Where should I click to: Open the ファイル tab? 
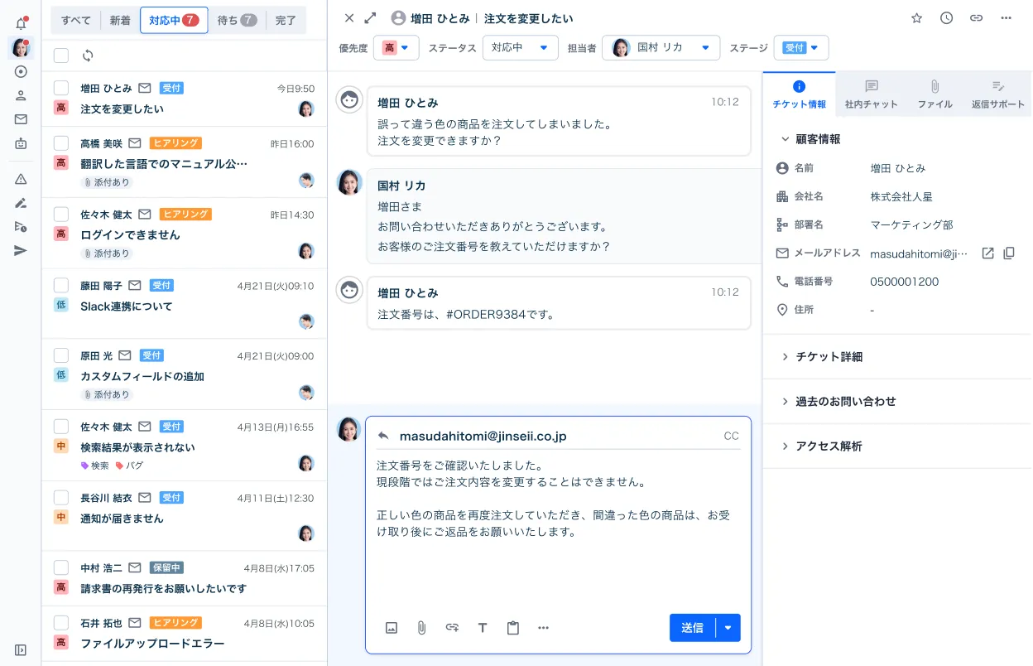pyautogui.click(x=935, y=94)
